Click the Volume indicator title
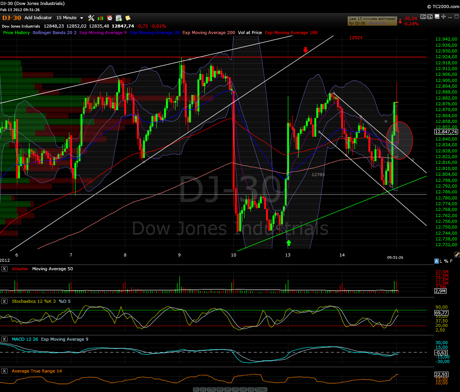The height and width of the screenshot is (392, 460). 20,269
